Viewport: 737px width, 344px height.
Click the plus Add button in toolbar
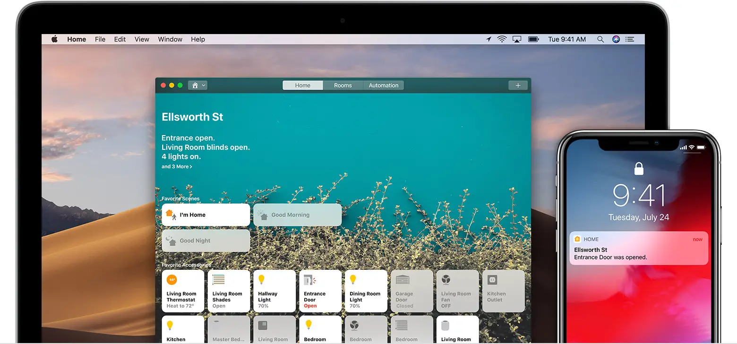518,85
